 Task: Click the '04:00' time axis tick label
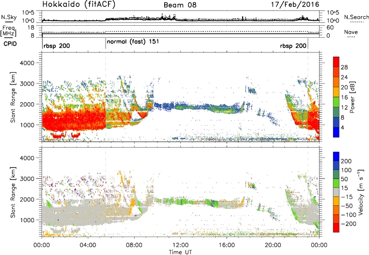pos(88,245)
